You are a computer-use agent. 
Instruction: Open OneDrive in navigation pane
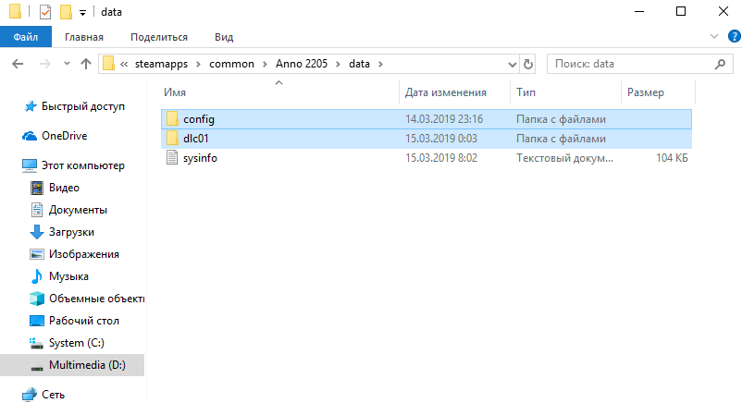click(x=63, y=135)
